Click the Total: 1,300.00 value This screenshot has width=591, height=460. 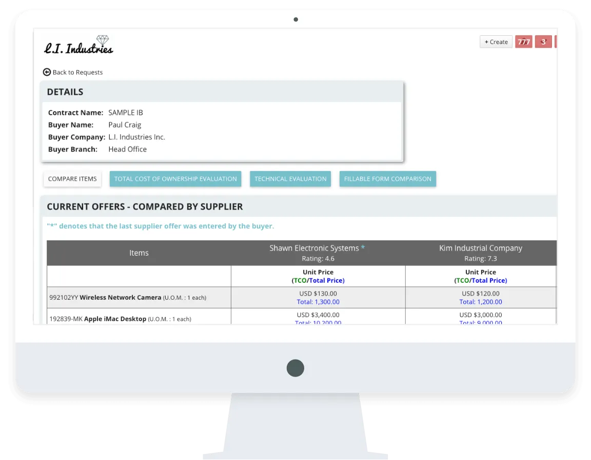[318, 302]
